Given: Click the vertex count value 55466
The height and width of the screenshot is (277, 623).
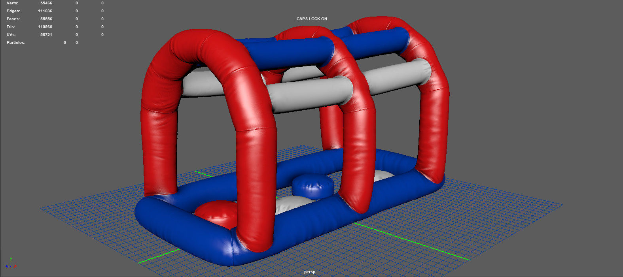Looking at the screenshot, I should pos(46,3).
